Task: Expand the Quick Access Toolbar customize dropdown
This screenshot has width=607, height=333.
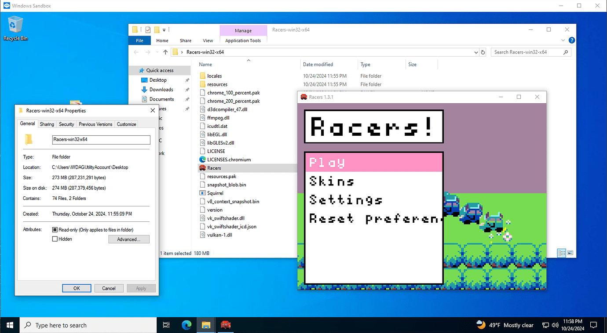Action: point(164,29)
